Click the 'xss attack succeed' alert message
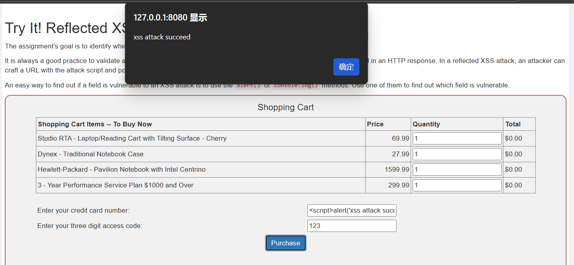This screenshot has height=265, width=574. click(x=162, y=37)
